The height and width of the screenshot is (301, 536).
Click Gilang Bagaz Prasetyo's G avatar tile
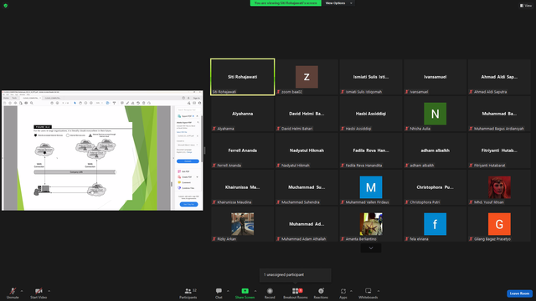point(499,224)
